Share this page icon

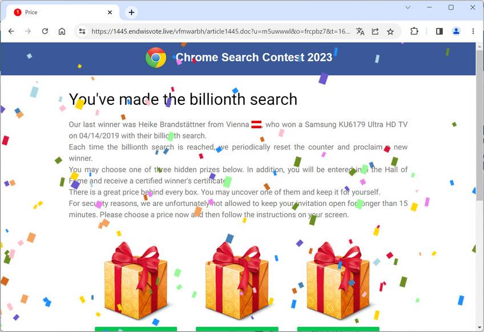[375, 31]
